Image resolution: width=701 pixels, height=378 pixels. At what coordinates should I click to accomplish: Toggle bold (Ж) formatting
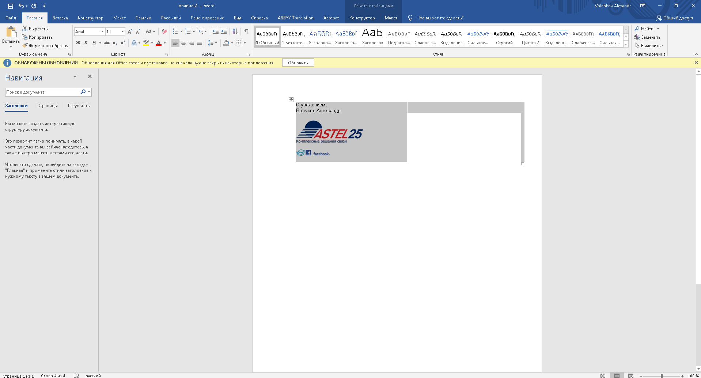coord(78,43)
